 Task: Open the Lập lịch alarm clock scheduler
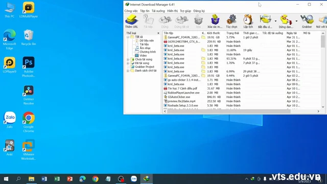click(x=248, y=21)
